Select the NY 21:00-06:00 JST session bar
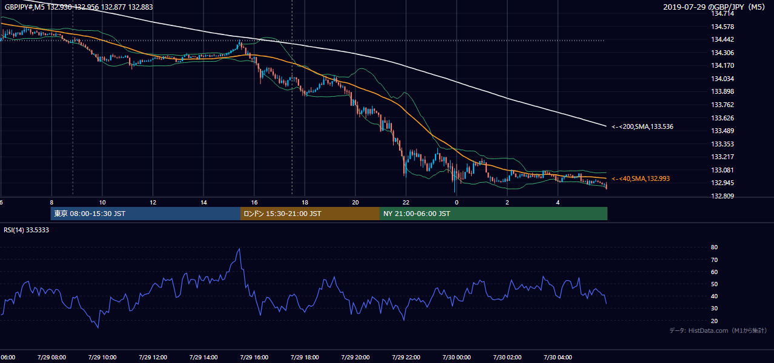The width and height of the screenshot is (774, 363). [494, 214]
